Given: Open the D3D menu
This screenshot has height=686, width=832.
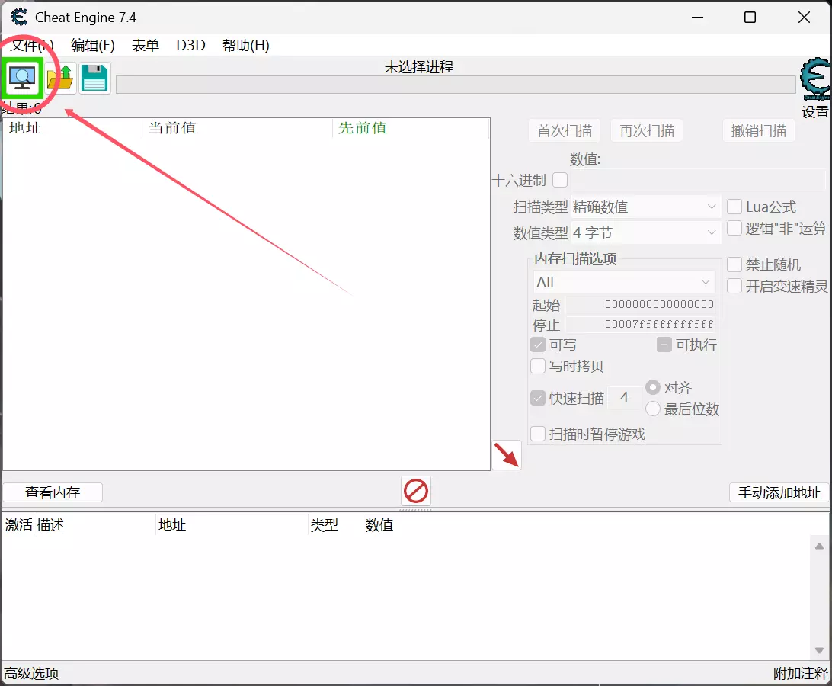Looking at the screenshot, I should pyautogui.click(x=190, y=45).
